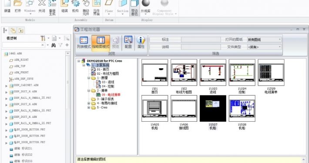Open the 文件类型 <所有> dropdown

point(264,47)
